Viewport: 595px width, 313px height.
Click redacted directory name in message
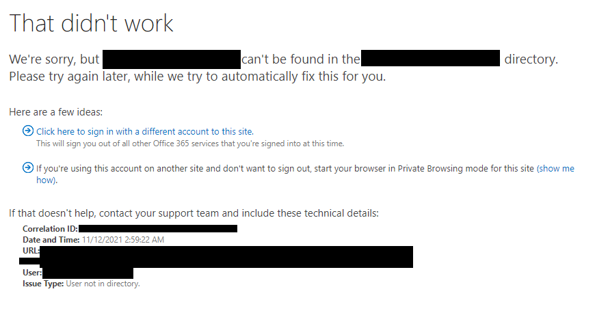pos(430,58)
